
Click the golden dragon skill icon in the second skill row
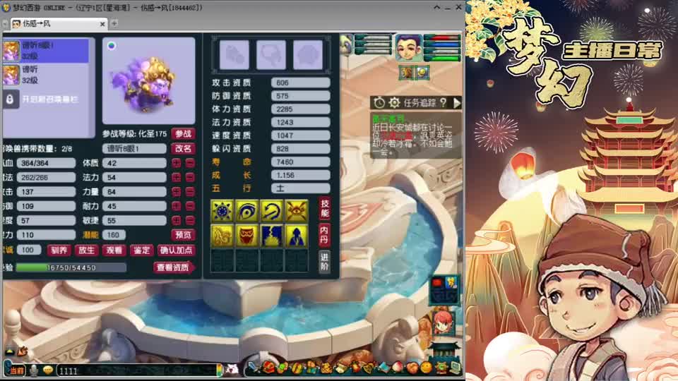point(222,236)
